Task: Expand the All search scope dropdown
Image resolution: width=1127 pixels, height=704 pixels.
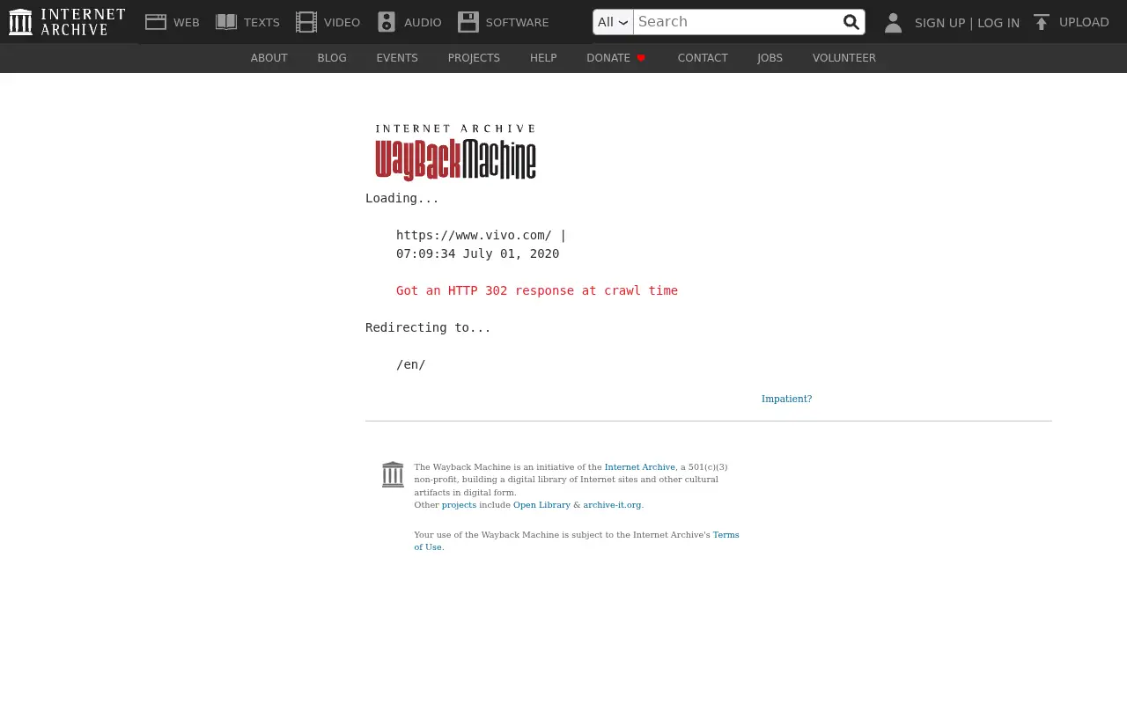Action: 613,22
